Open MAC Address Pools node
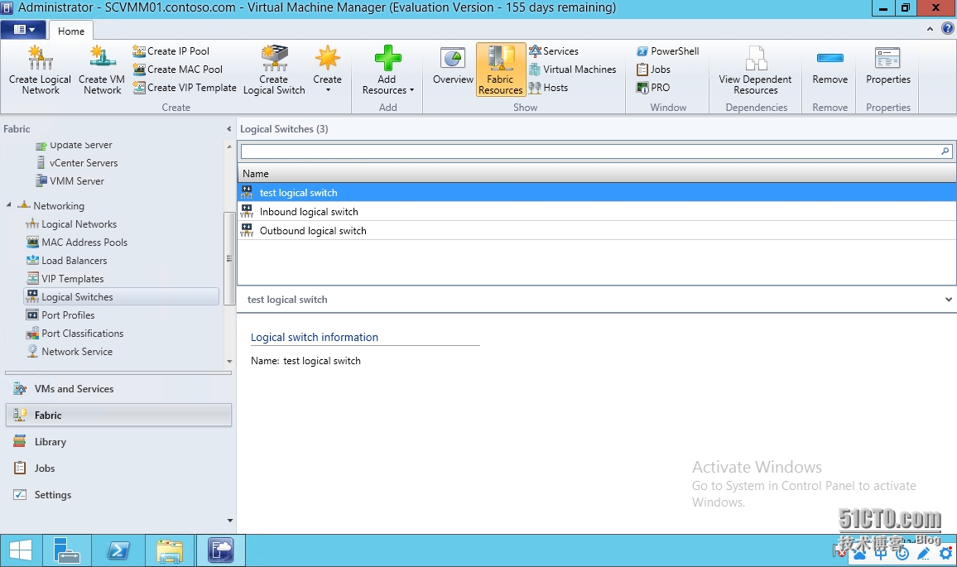Image resolution: width=957 pixels, height=567 pixels. (77, 243)
